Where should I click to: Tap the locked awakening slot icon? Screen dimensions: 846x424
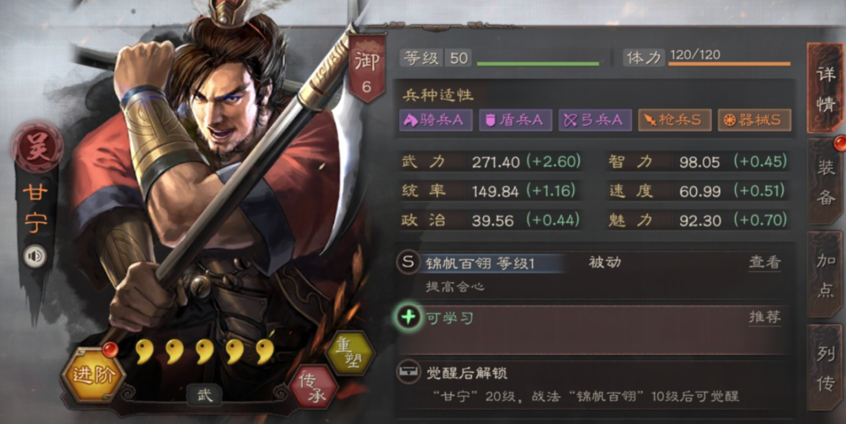point(408,372)
